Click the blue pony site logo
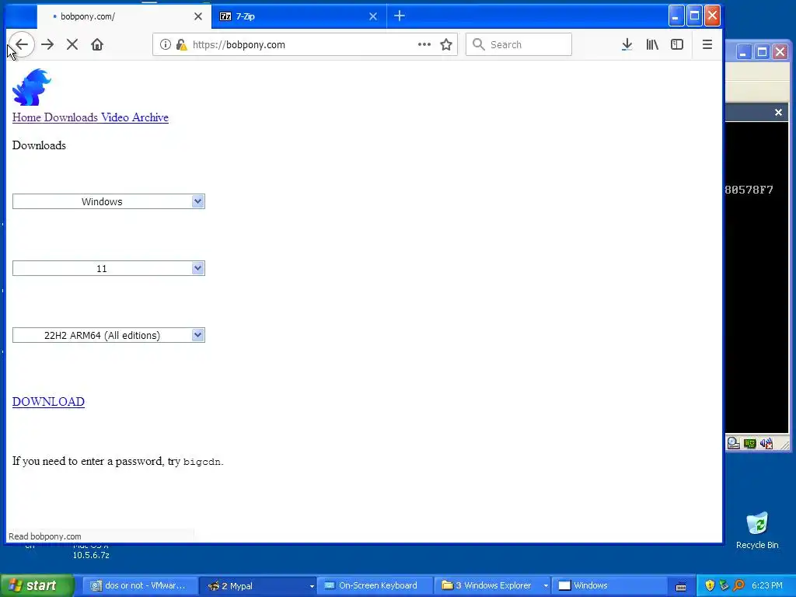Viewport: 796px width, 597px height. pyautogui.click(x=31, y=87)
